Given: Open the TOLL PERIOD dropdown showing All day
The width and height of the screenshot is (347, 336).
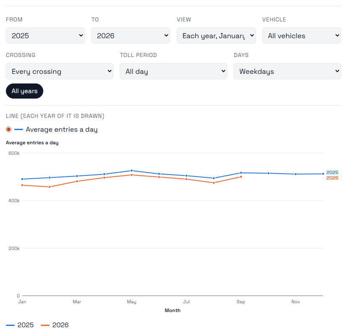Looking at the screenshot, I should 173,71.
